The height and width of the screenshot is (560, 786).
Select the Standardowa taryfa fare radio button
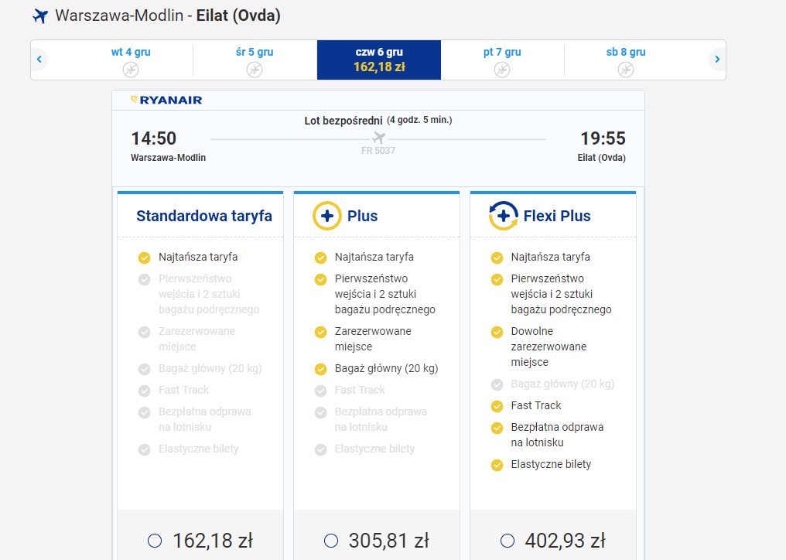155,541
